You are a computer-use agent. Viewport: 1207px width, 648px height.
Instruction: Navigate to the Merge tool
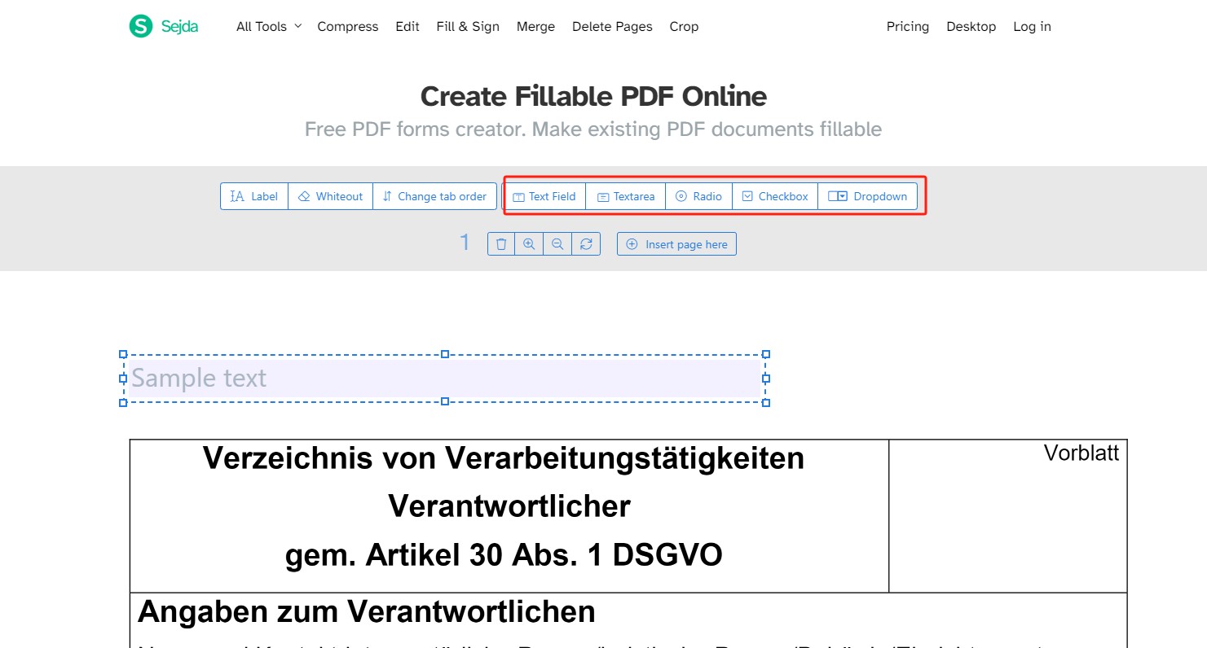[535, 26]
